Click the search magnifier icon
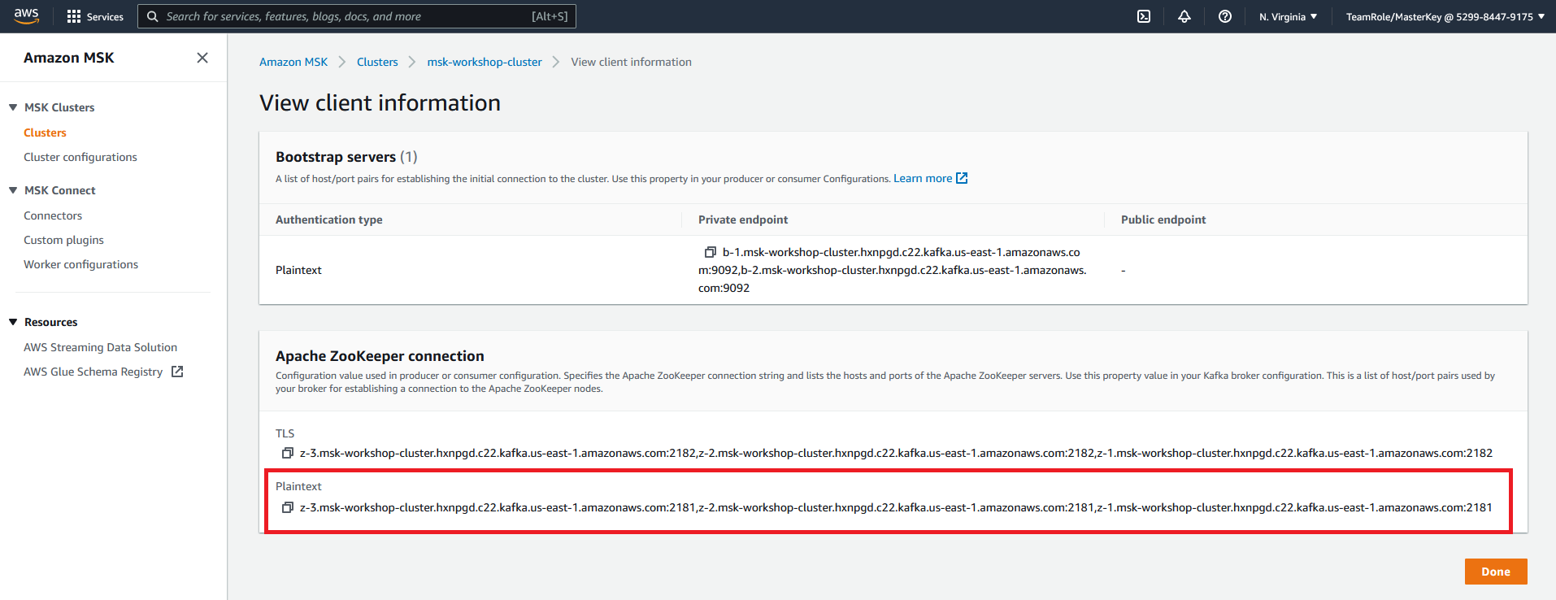 pos(152,16)
